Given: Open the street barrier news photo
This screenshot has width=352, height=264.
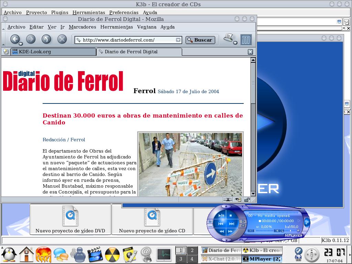Looking at the screenshot, I should pyautogui.click(x=190, y=164).
